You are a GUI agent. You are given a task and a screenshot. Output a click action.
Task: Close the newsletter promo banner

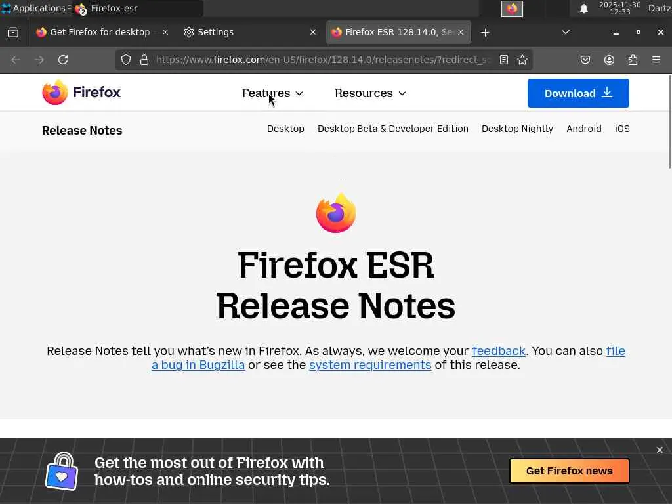click(x=660, y=450)
